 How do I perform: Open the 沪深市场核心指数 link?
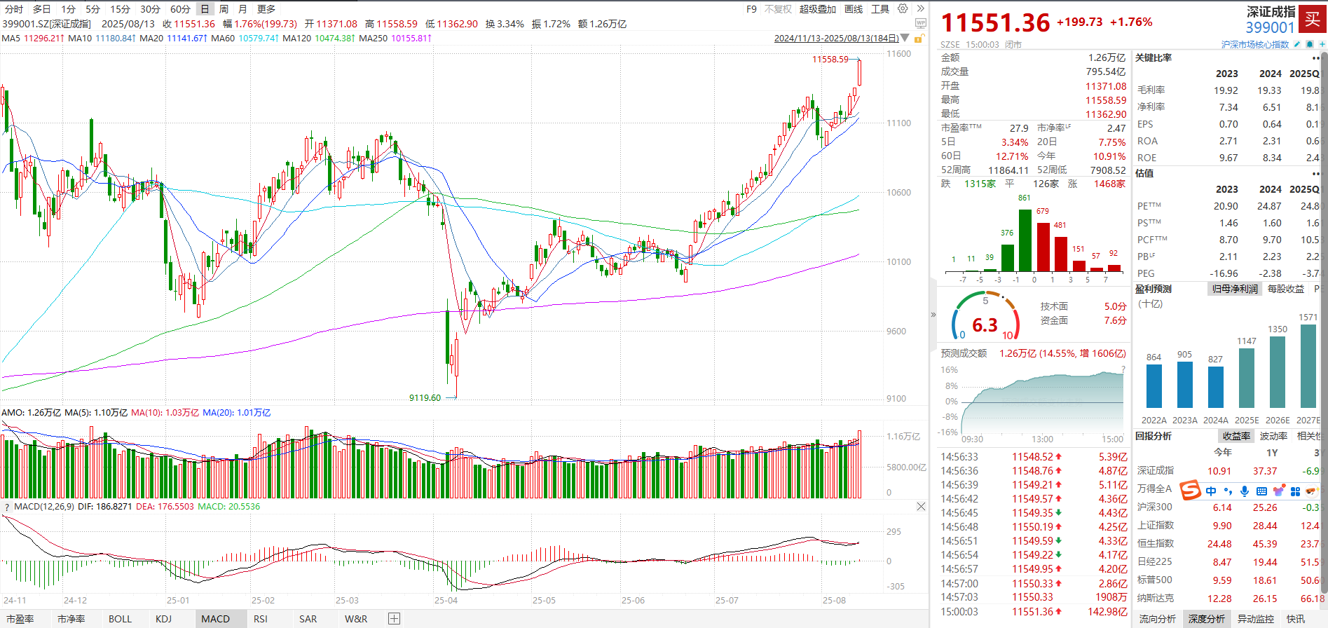click(x=1254, y=44)
